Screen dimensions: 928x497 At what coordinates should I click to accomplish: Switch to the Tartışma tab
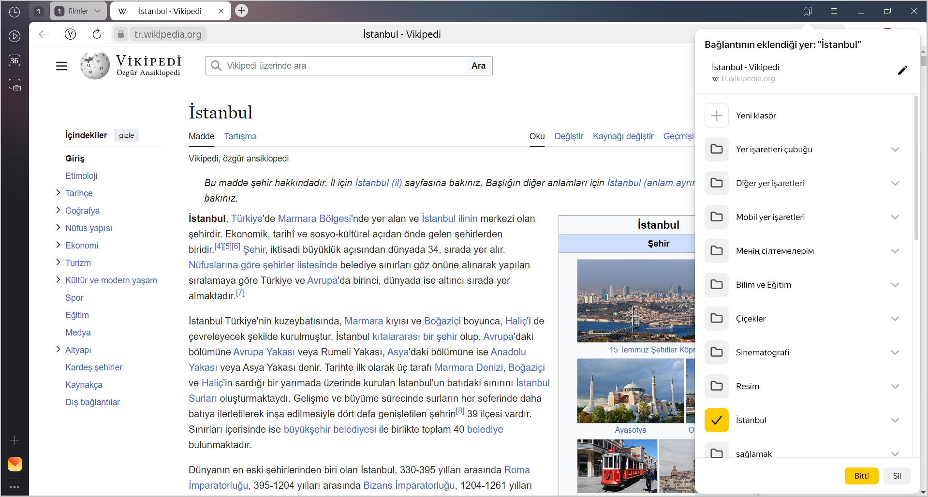point(240,136)
